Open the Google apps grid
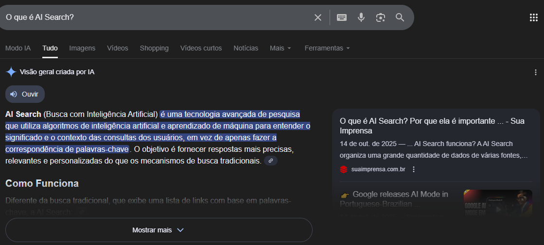This screenshot has height=245, width=544. (534, 17)
